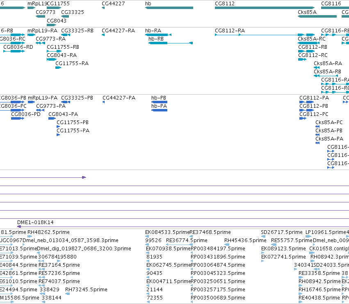The height and width of the screenshot is (304, 349).
Task: Select the CG33325 gene label
Action: click(73, 12)
